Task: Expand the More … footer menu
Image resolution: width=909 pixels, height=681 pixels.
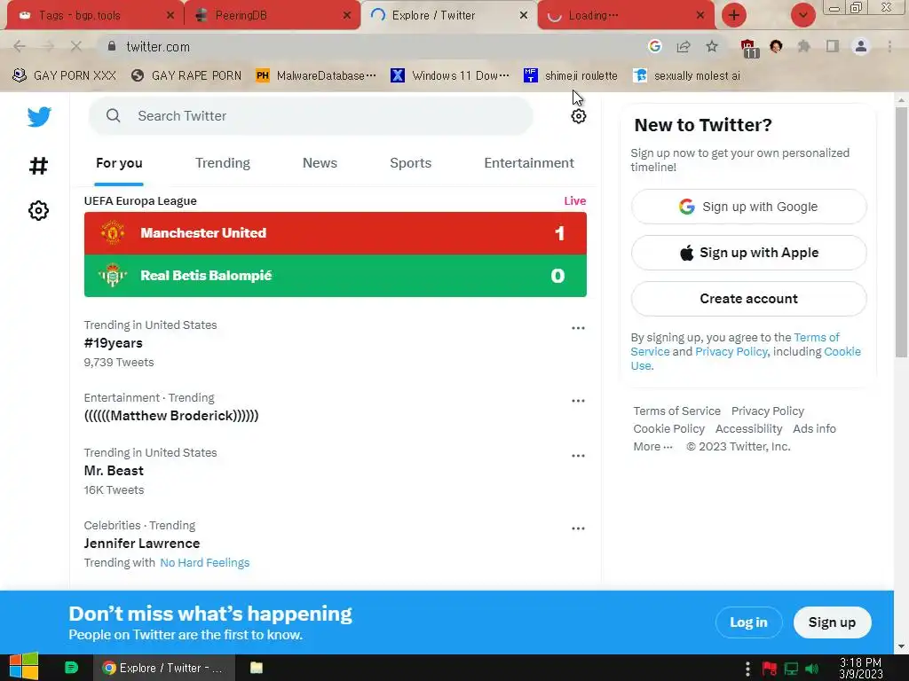Action: click(652, 447)
